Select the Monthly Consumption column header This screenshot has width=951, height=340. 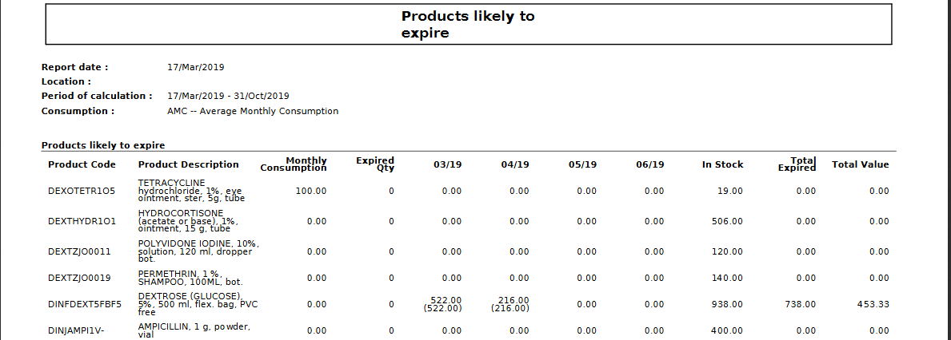click(x=294, y=164)
